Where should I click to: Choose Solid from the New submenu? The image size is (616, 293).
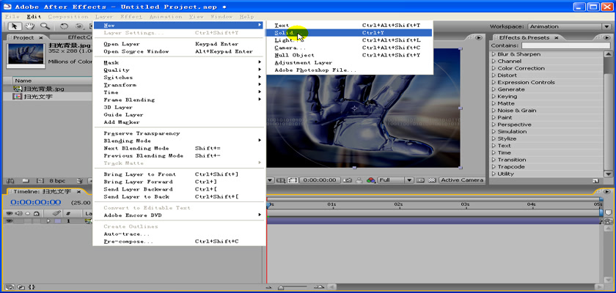[349, 32]
